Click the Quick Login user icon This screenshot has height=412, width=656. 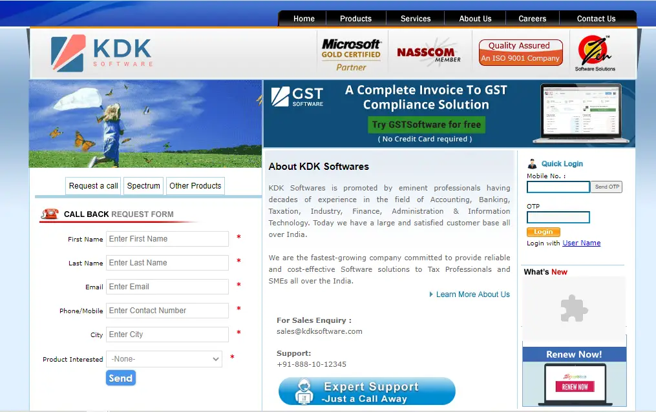[x=532, y=164]
